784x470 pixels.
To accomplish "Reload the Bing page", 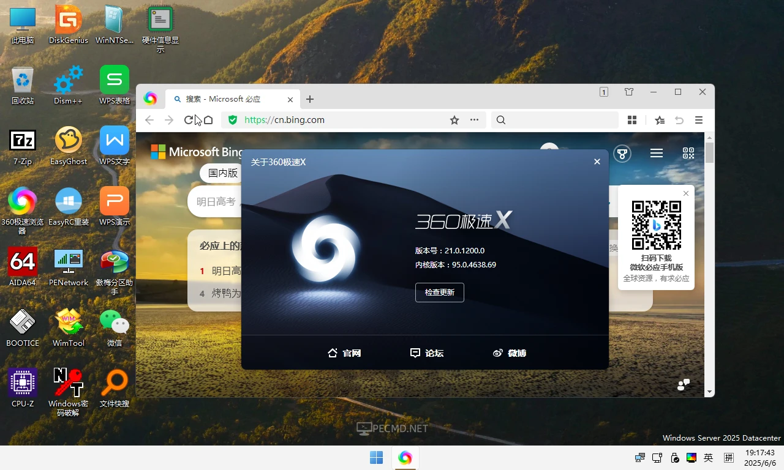I will (189, 120).
